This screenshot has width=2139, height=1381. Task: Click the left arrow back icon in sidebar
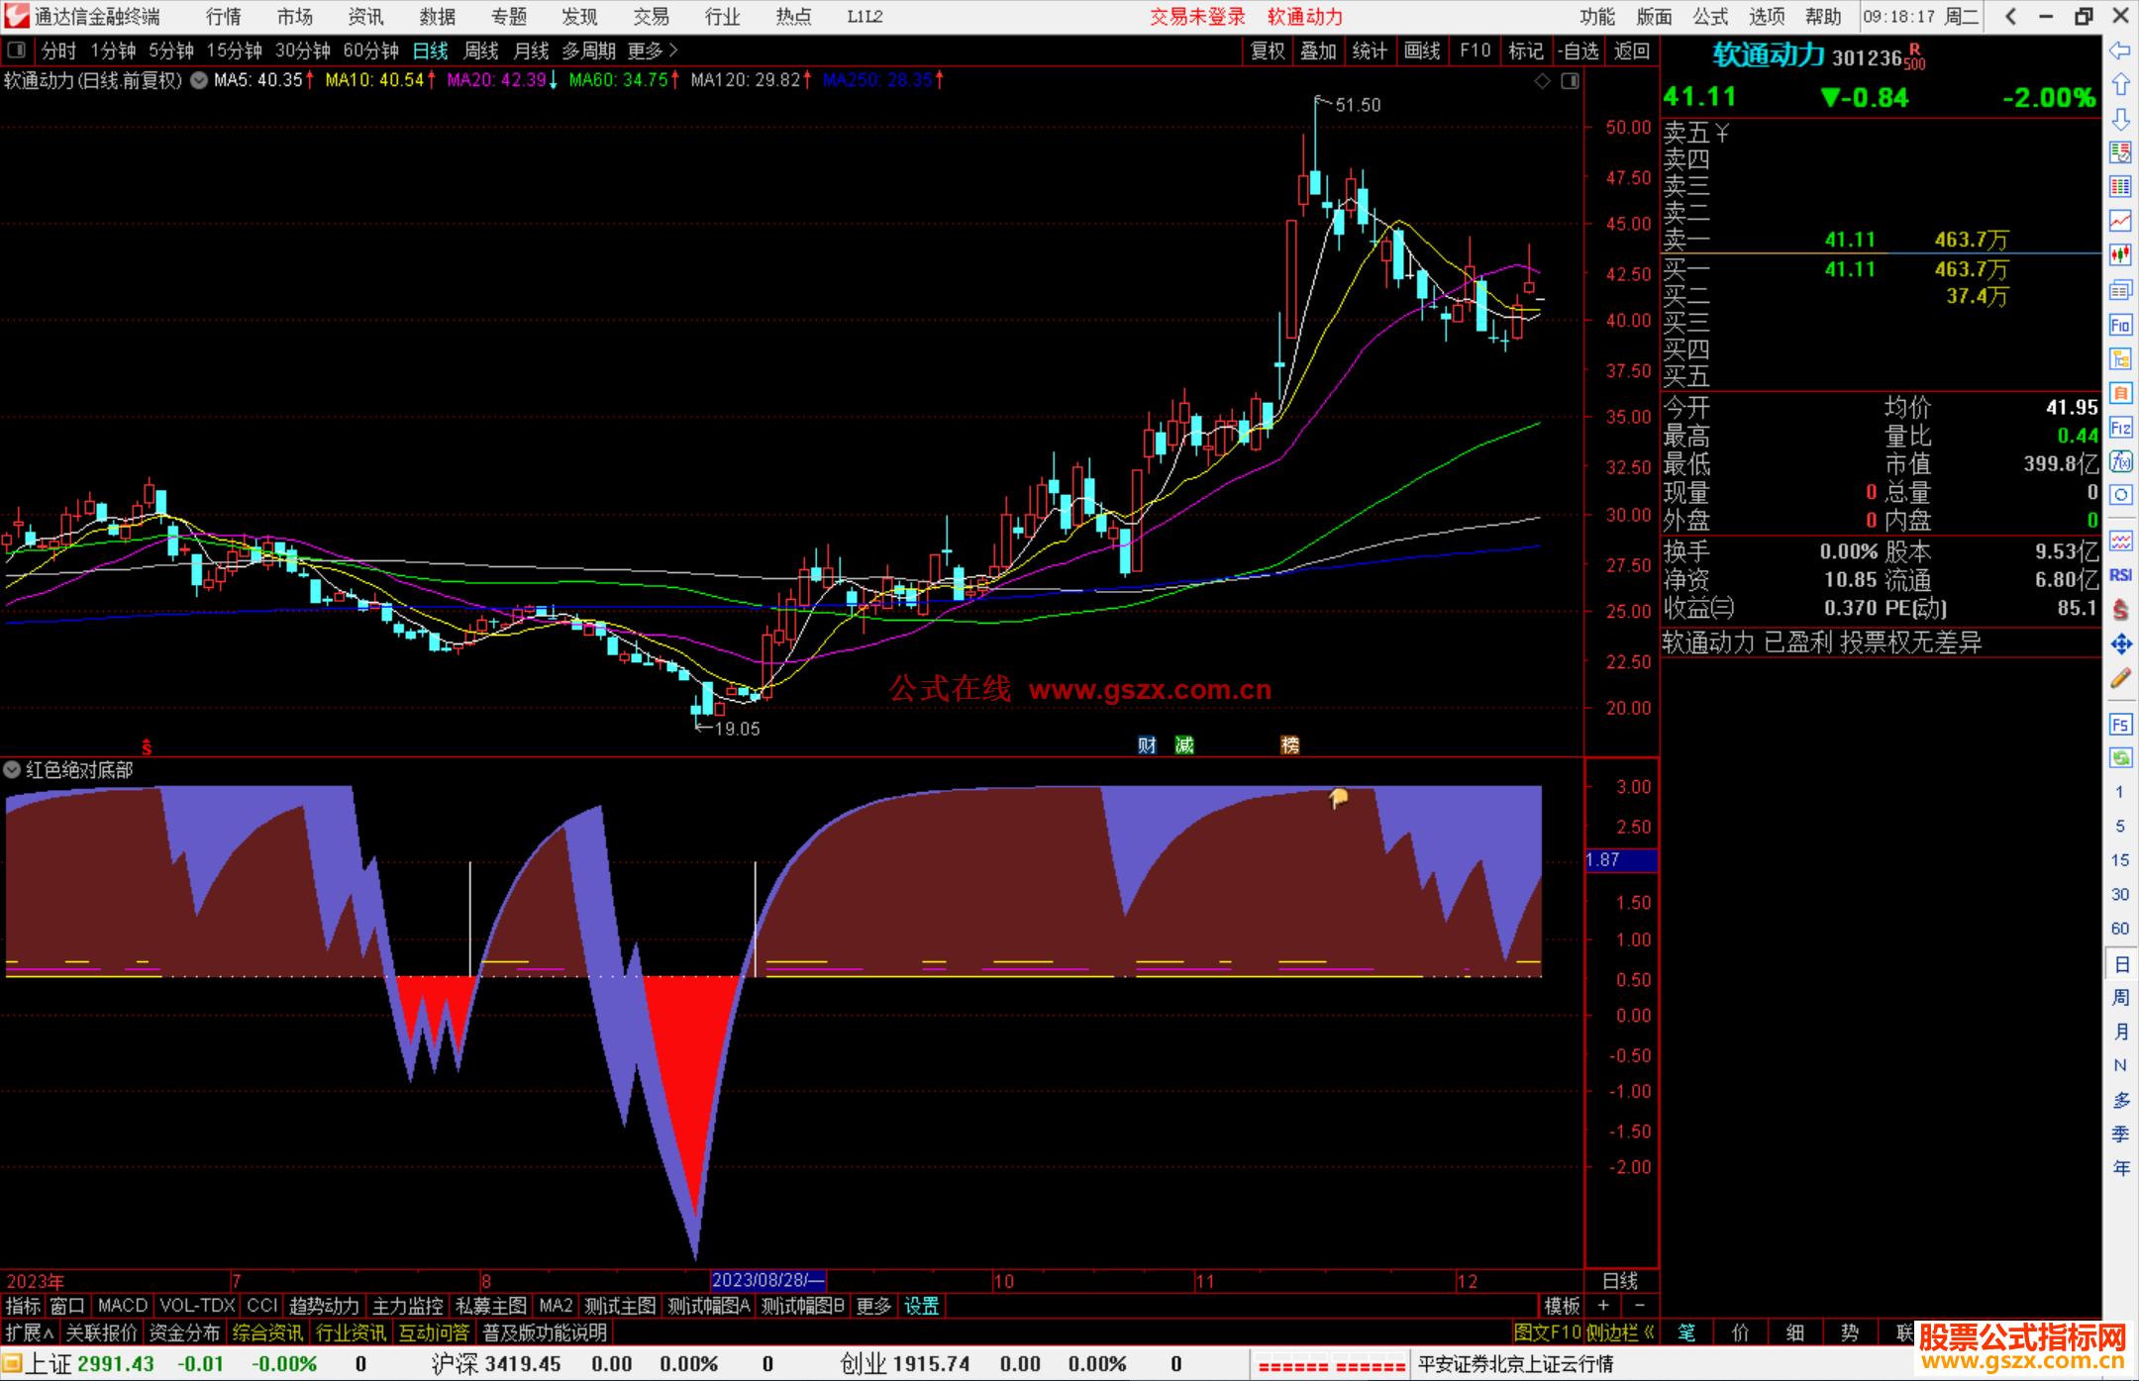pos(2120,50)
